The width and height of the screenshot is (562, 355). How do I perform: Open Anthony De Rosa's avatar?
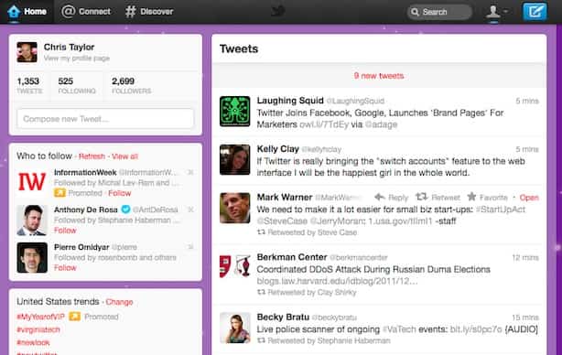click(32, 221)
